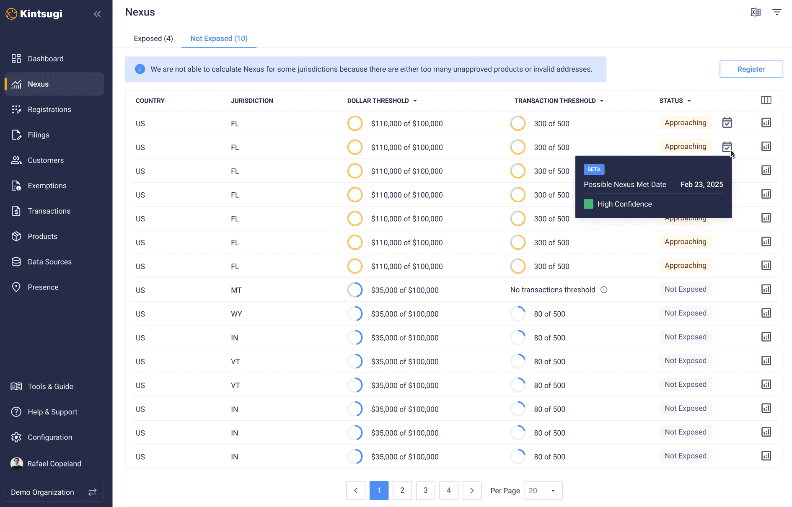
Task: Click the Data Sources database icon
Action: pos(16,262)
